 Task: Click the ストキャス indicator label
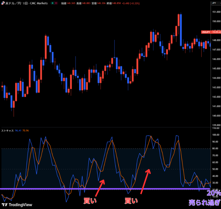(8, 131)
